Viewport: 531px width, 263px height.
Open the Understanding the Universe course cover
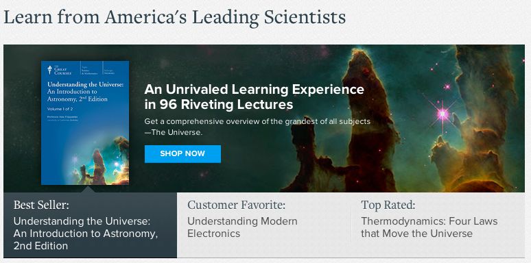point(85,123)
